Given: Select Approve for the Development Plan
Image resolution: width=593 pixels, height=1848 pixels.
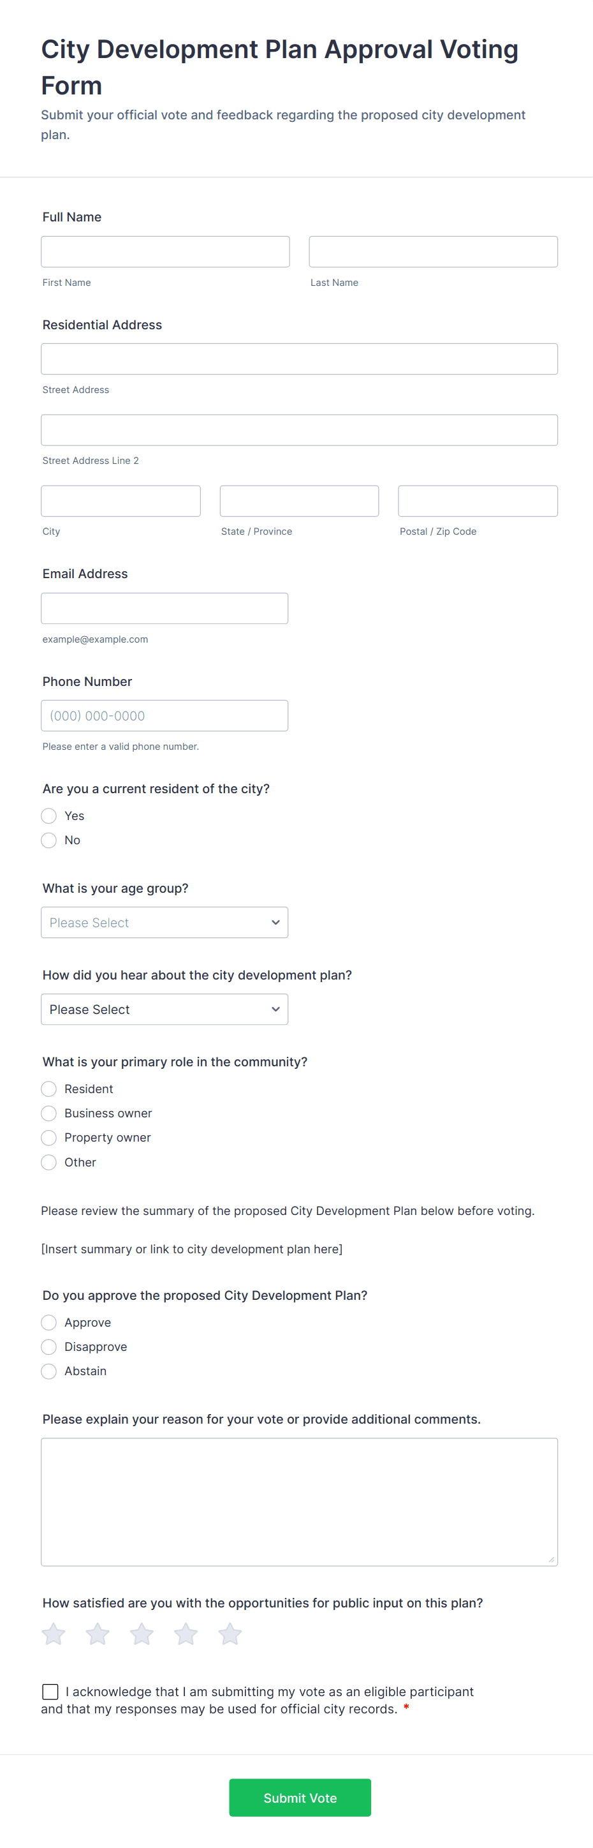Looking at the screenshot, I should pyautogui.click(x=48, y=1322).
